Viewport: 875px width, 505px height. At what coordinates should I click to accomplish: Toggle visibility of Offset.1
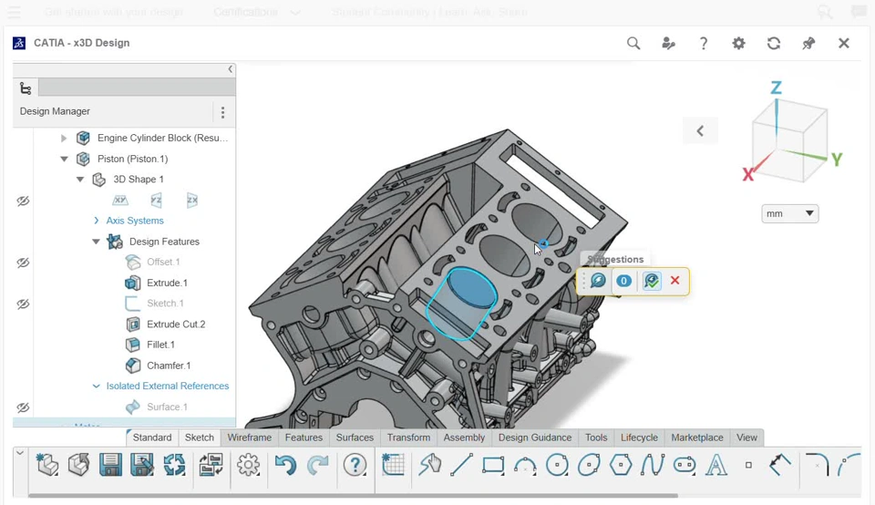coord(23,263)
